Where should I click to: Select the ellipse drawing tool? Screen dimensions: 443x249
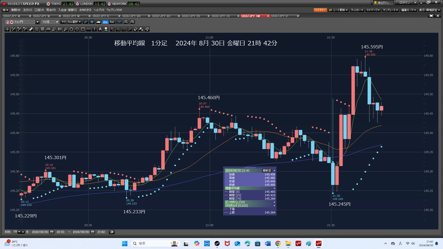[77, 29]
